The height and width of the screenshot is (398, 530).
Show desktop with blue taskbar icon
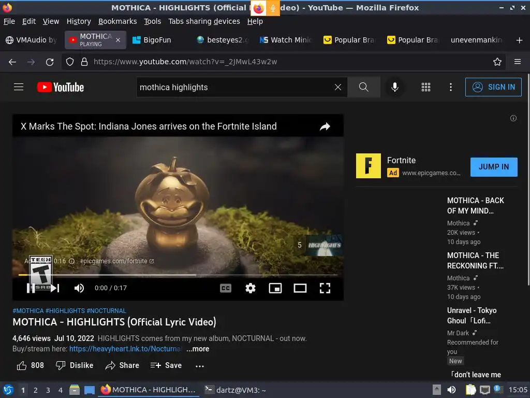tap(89, 390)
